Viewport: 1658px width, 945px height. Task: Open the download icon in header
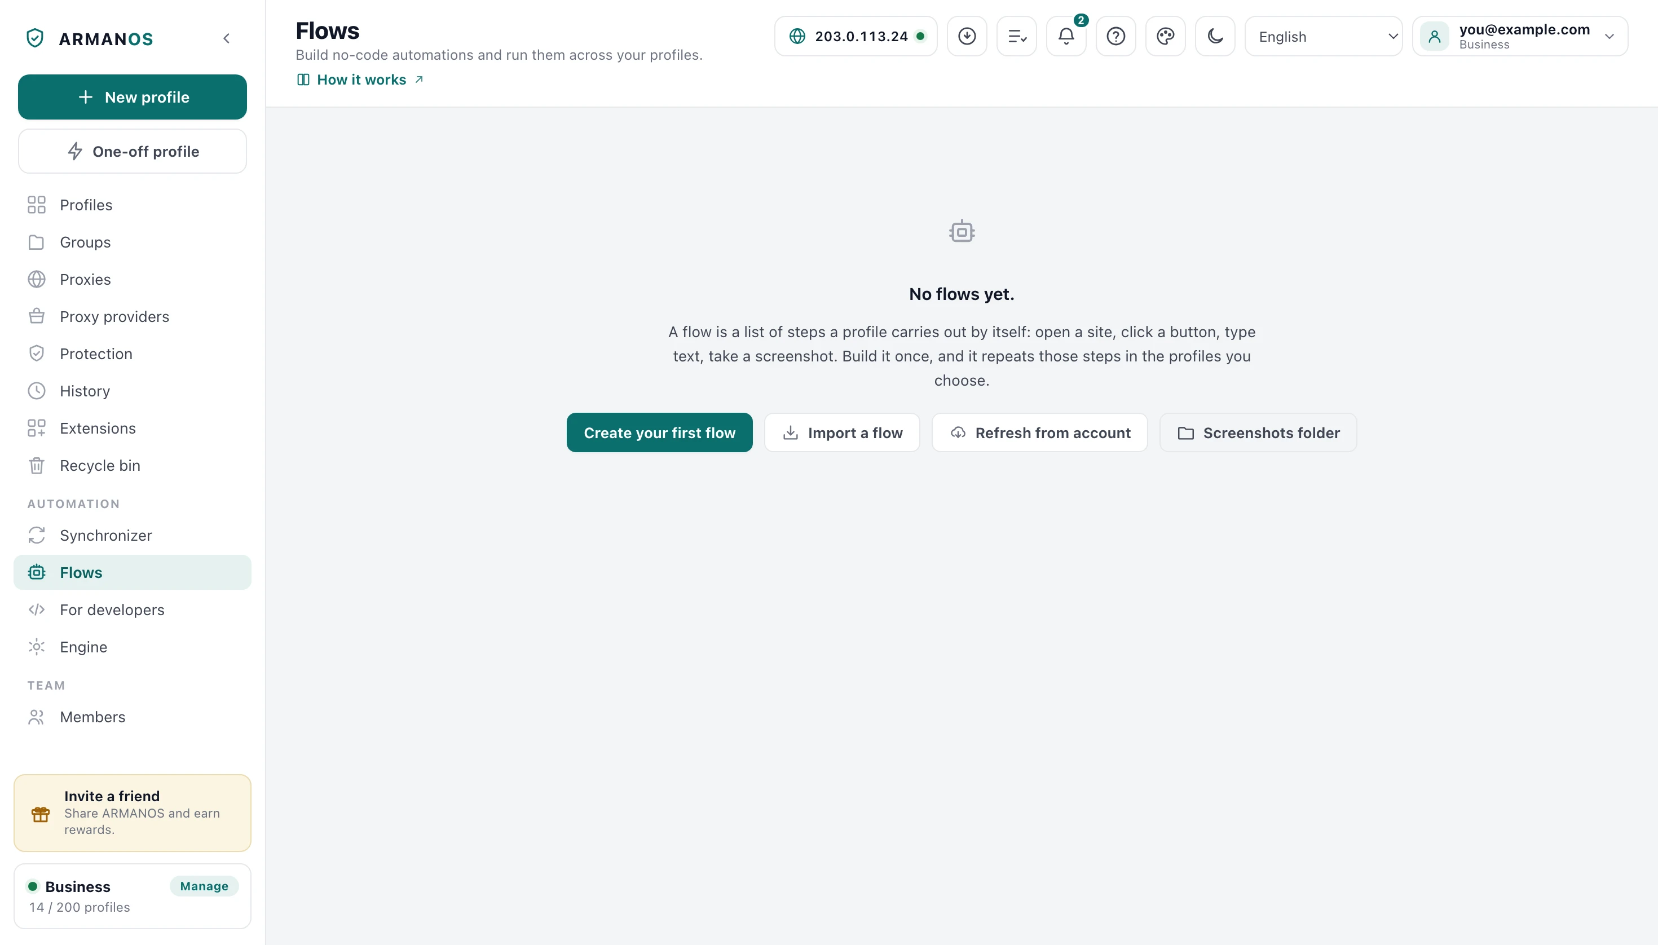tap(967, 36)
